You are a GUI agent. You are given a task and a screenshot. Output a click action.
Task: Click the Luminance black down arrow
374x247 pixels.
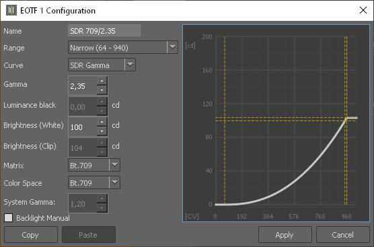tap(102, 111)
